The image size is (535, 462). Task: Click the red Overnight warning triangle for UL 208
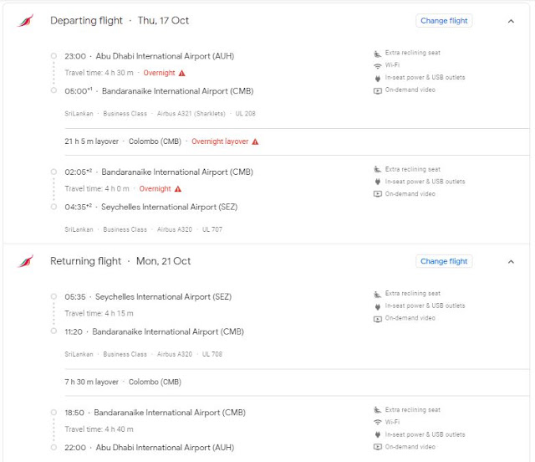pyautogui.click(x=182, y=73)
